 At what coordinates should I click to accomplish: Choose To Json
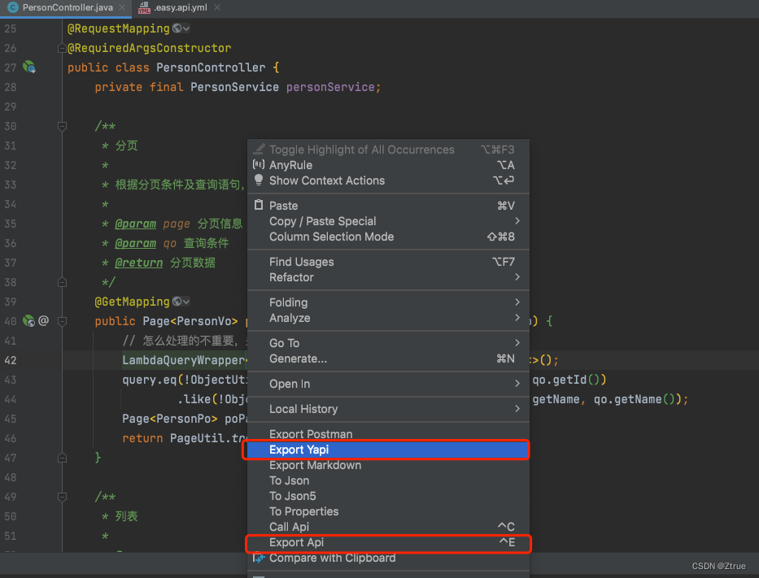coord(388,480)
